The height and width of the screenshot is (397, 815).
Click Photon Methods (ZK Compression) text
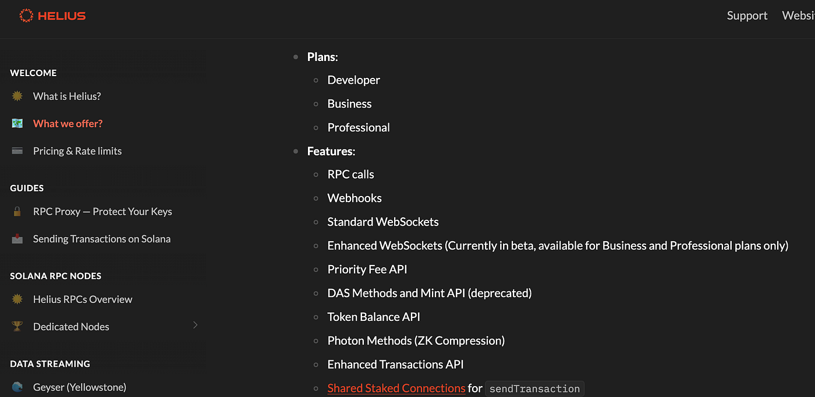(416, 341)
